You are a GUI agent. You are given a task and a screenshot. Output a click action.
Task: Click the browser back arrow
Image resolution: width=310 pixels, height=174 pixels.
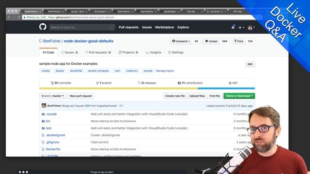pos(9,17)
